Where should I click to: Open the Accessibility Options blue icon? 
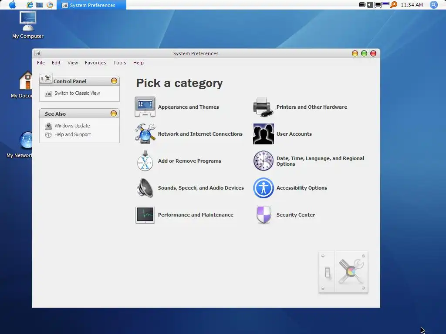pos(264,188)
